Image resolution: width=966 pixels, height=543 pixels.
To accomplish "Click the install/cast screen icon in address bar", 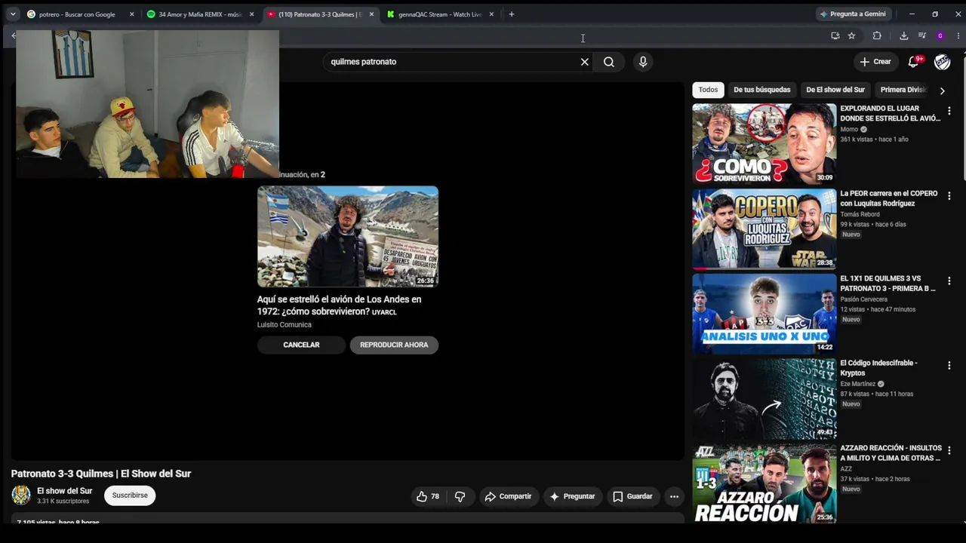I will point(835,35).
